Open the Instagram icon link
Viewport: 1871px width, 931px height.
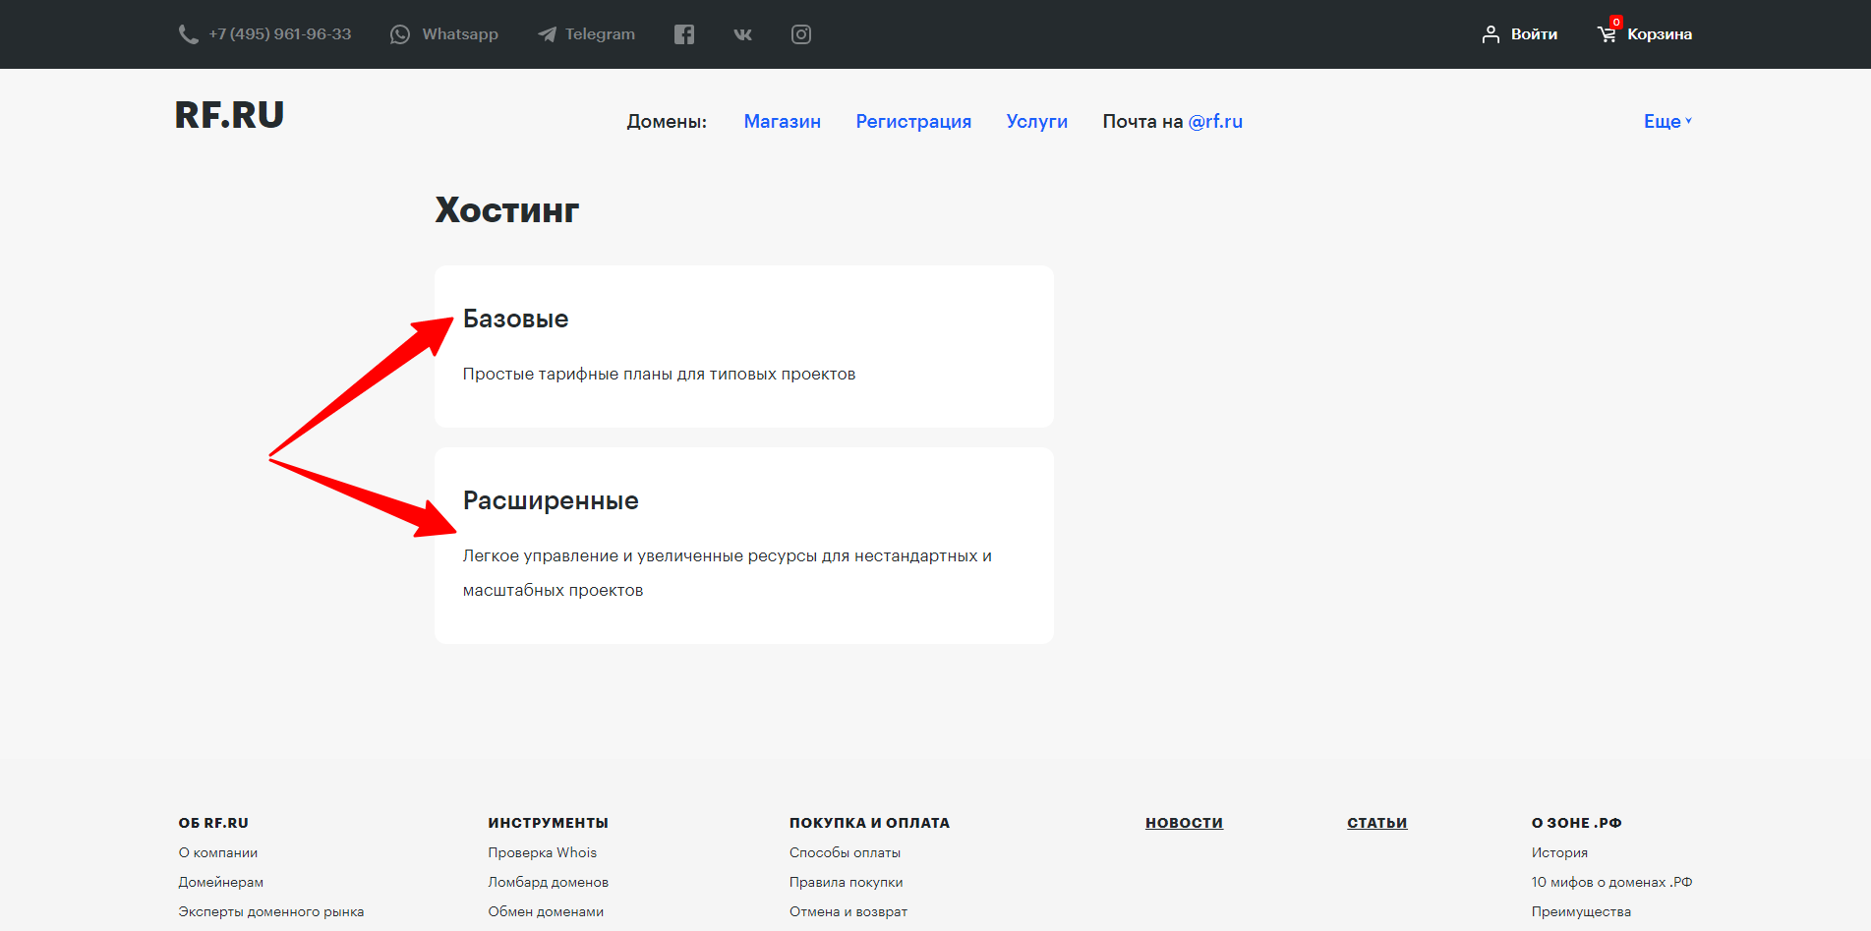(801, 34)
